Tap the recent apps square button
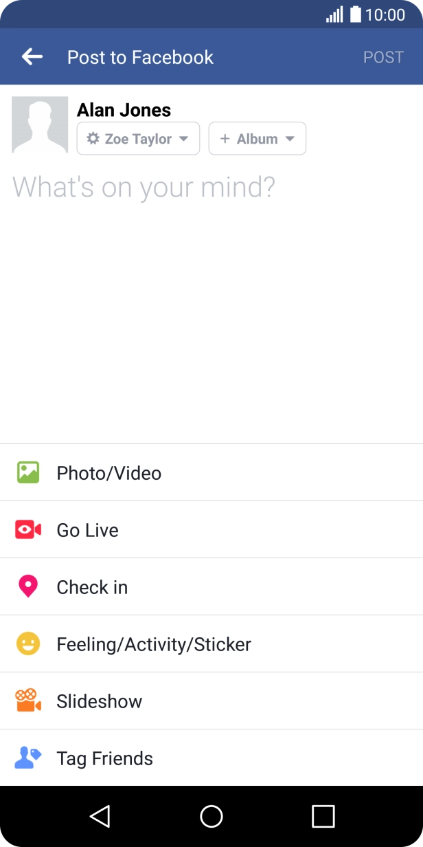Viewport: 423px width, 847px height. [x=323, y=816]
